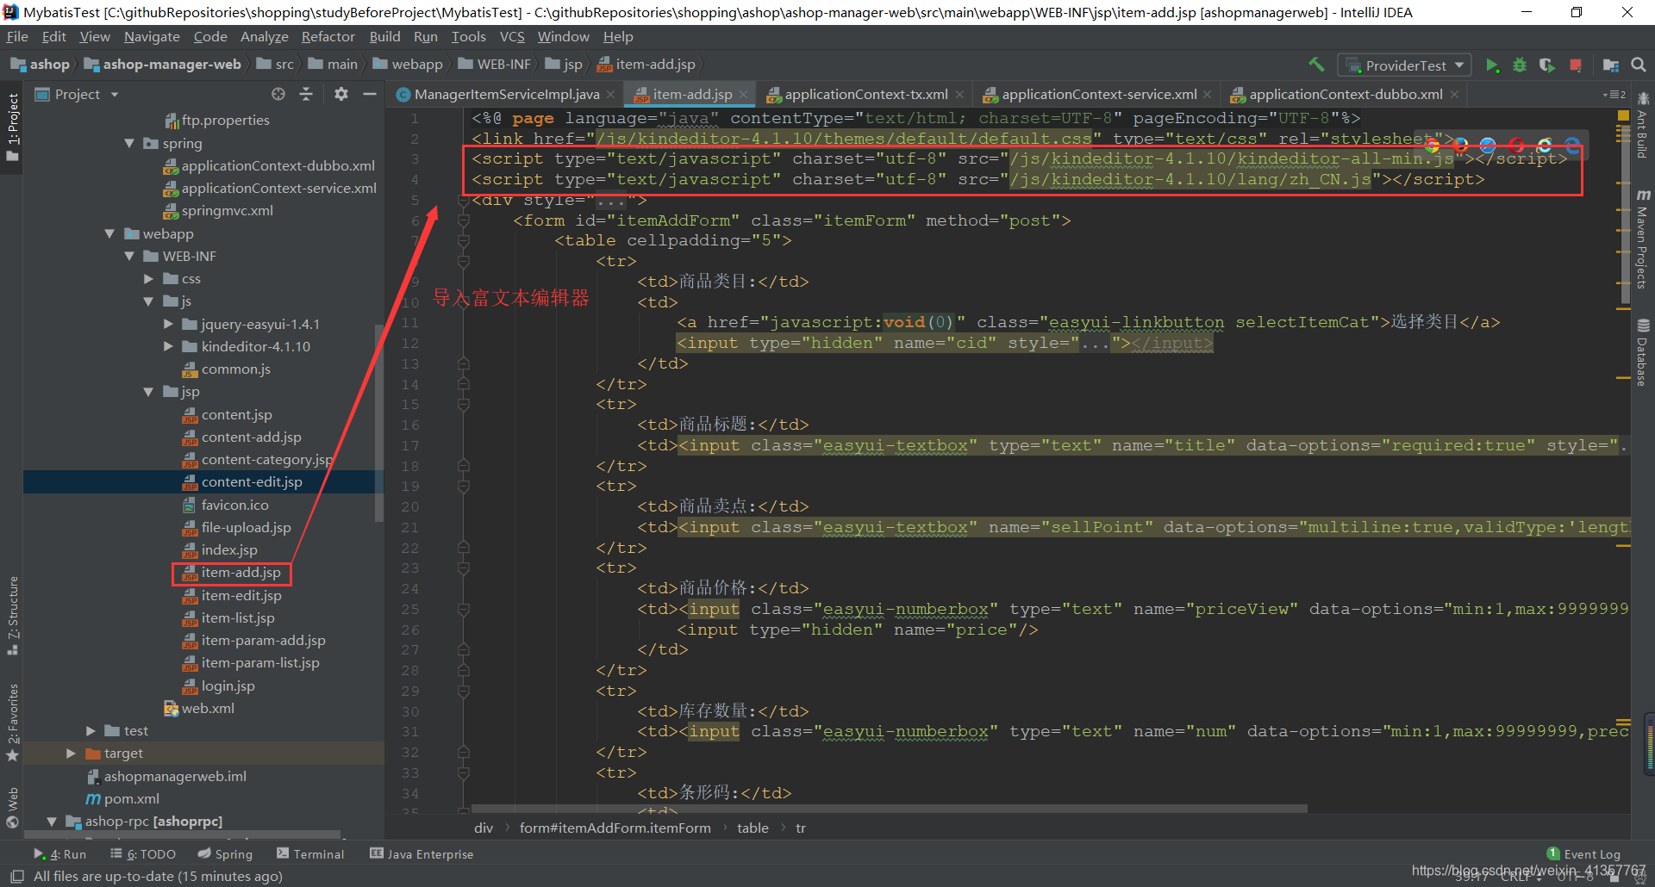1655x887 pixels.
Task: Open the Run tool window
Action: 59,854
